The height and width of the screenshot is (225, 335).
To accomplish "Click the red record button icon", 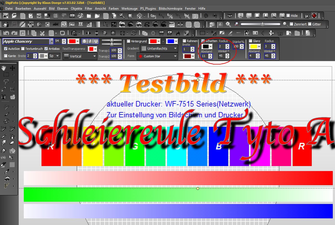I will tap(314, 16).
